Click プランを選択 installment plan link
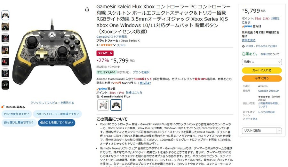The image size is (288, 167). pyautogui.click(x=141, y=72)
